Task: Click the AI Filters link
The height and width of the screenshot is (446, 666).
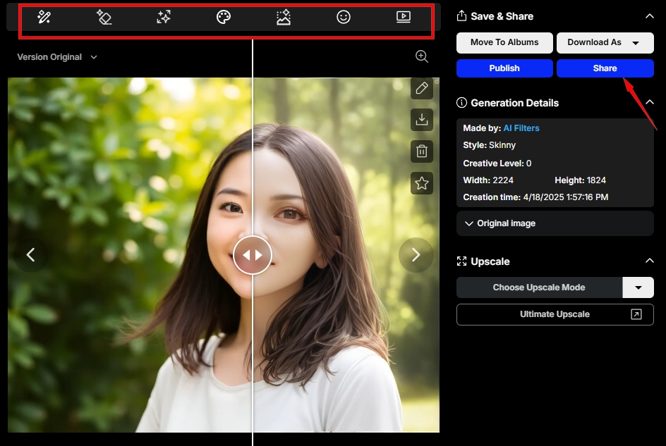Action: (521, 128)
